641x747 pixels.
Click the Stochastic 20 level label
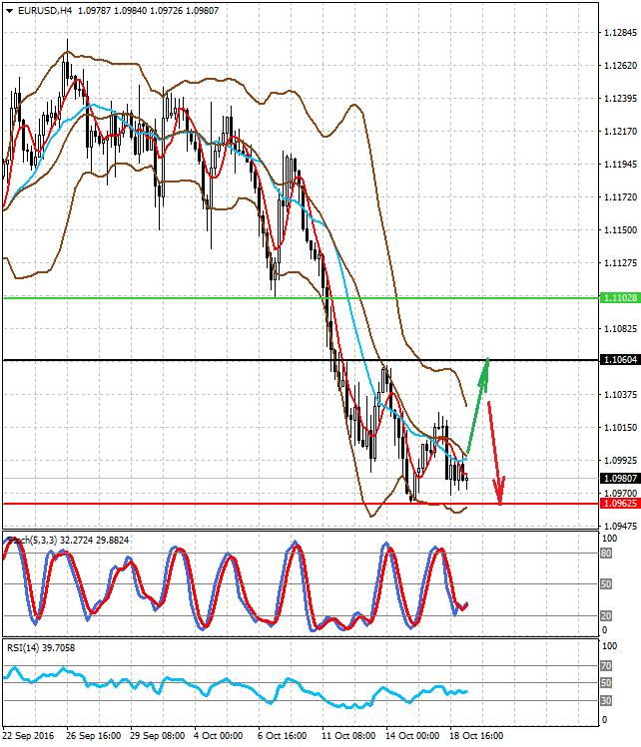[x=606, y=616]
